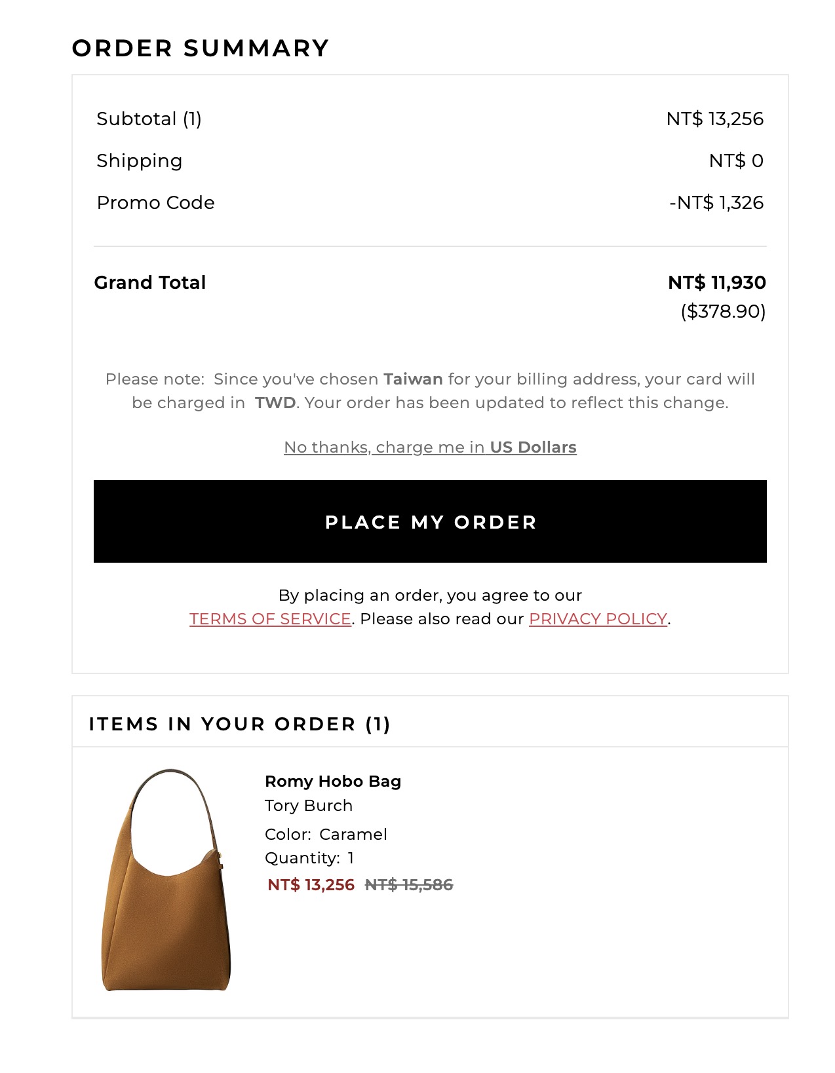
Task: Click the Romy Hobo Bag product image
Action: tap(166, 880)
